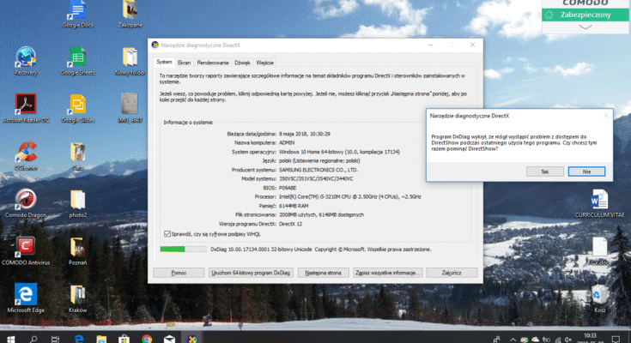Click the Następna strona button
Viewport: 631px width, 343px height.
click(323, 273)
